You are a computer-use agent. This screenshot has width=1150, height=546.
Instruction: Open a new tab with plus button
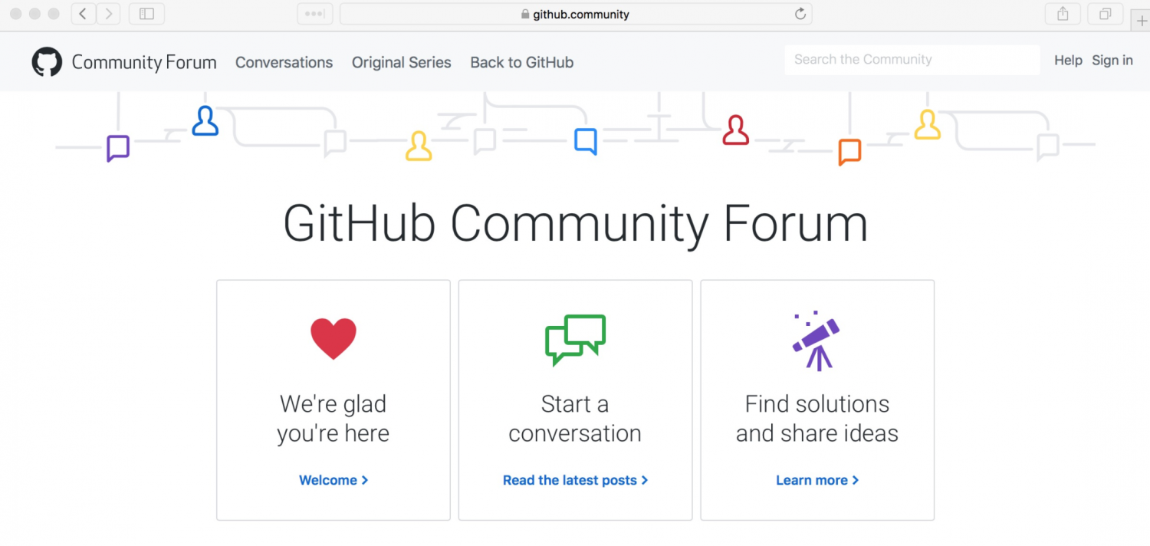(x=1142, y=21)
